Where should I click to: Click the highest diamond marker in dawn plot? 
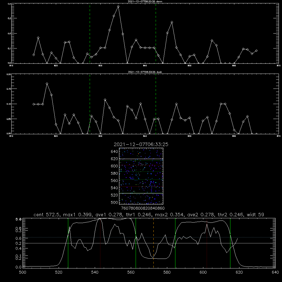pos(118,6)
